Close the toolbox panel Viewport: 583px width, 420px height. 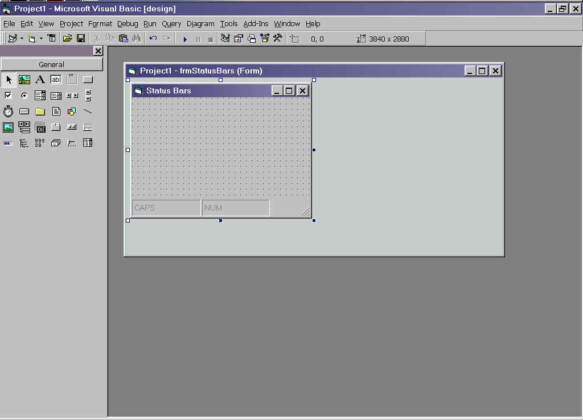pos(98,51)
